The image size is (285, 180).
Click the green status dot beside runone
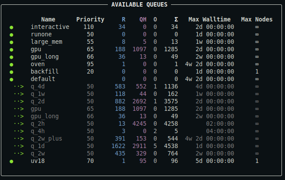pyautogui.click(x=11, y=35)
